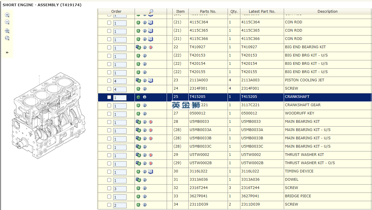Click gear icon for SCREW 2314F001
Image resolution: width=372 pixels, height=210 pixels.
[x=138, y=89]
